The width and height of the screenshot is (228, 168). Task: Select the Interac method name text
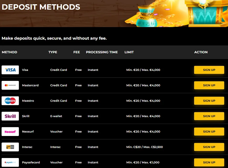pyautogui.click(x=27, y=147)
